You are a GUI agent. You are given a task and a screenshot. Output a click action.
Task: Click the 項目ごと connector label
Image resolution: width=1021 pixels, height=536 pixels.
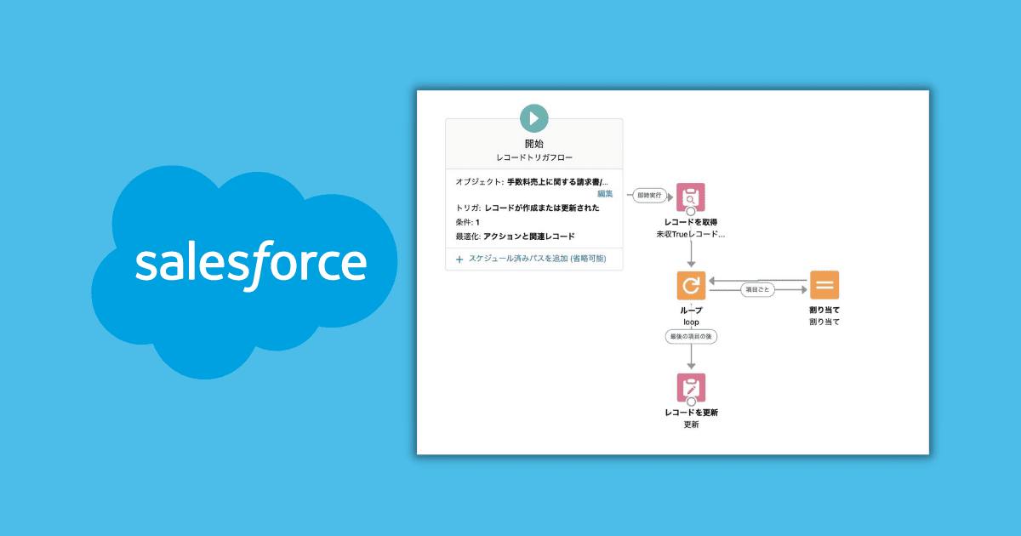(756, 289)
